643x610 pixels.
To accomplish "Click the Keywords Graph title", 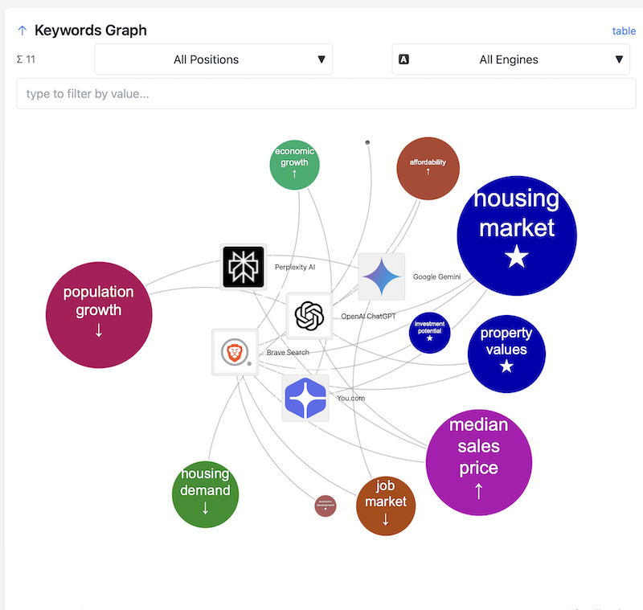I will pyautogui.click(x=90, y=30).
